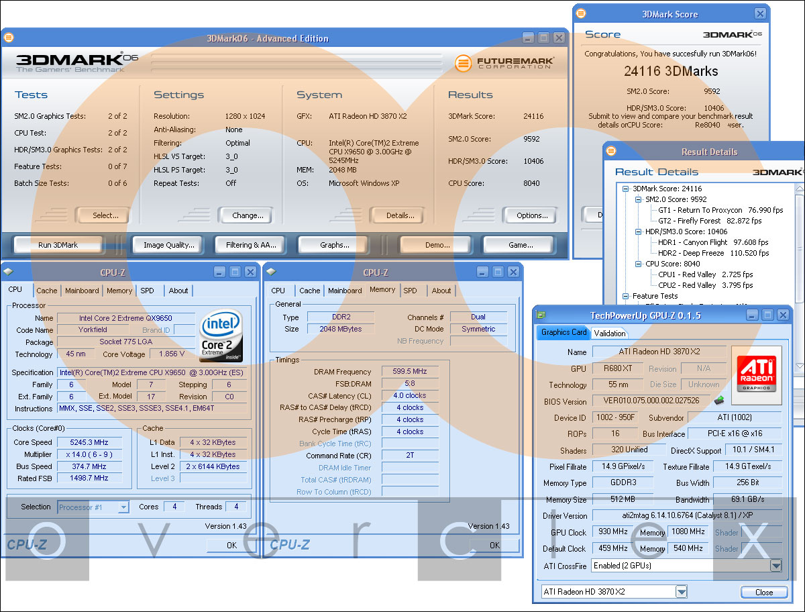
Task: Open the Graphs... dialog
Action: click(x=333, y=245)
